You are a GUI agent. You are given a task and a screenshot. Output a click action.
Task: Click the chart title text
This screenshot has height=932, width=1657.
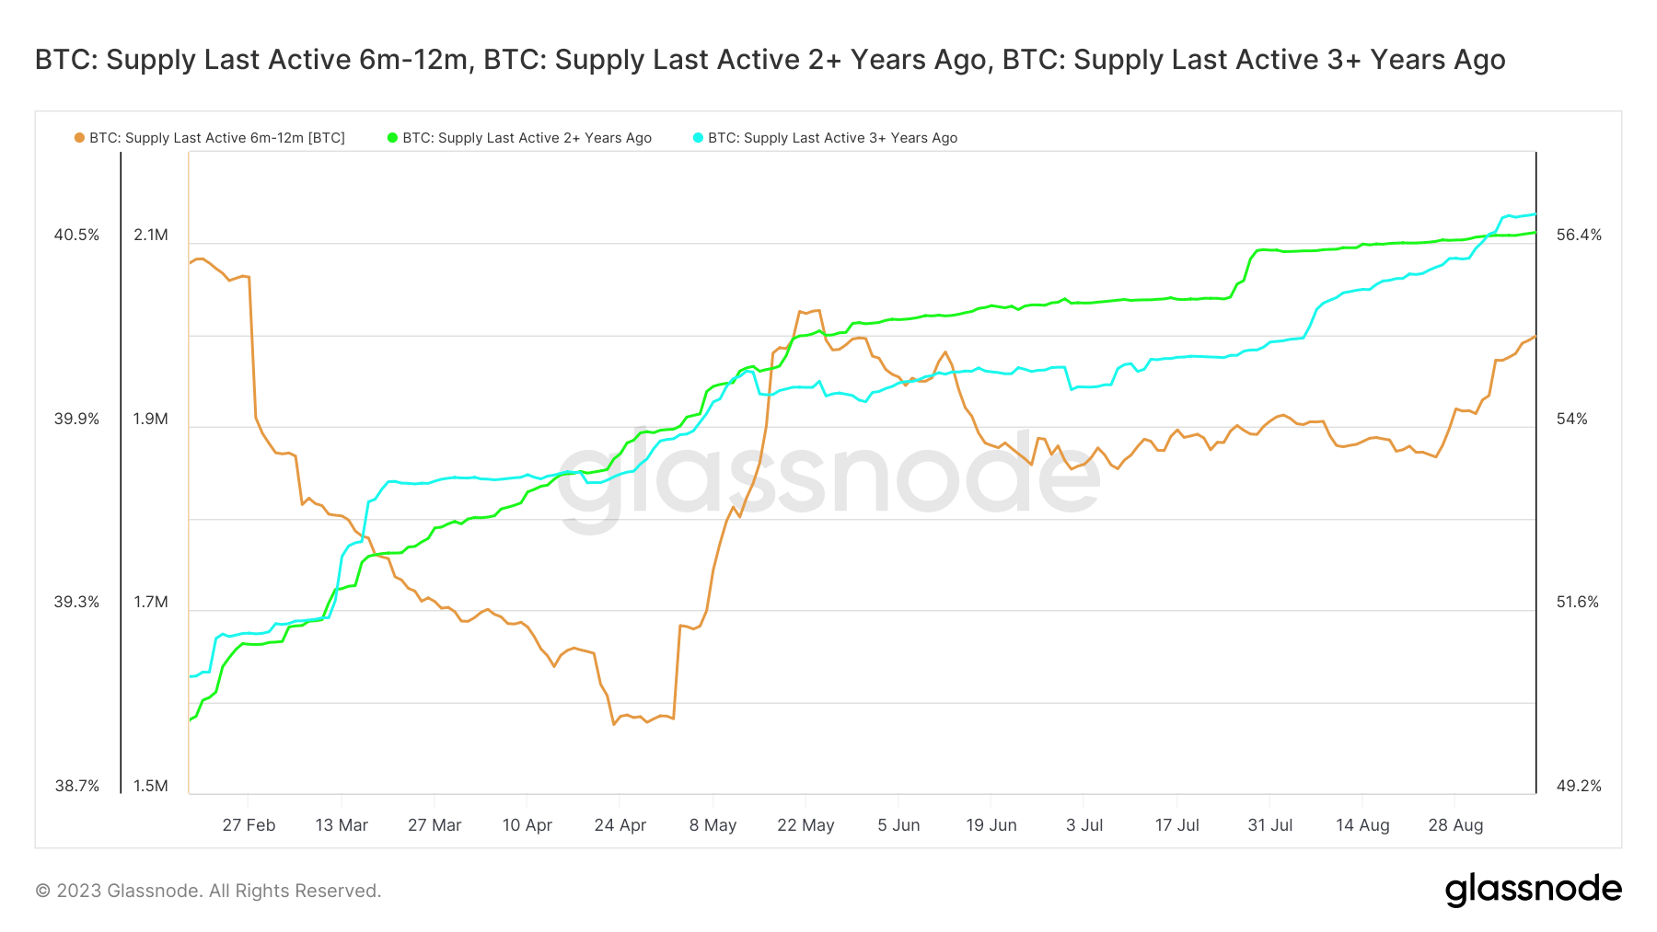(770, 60)
